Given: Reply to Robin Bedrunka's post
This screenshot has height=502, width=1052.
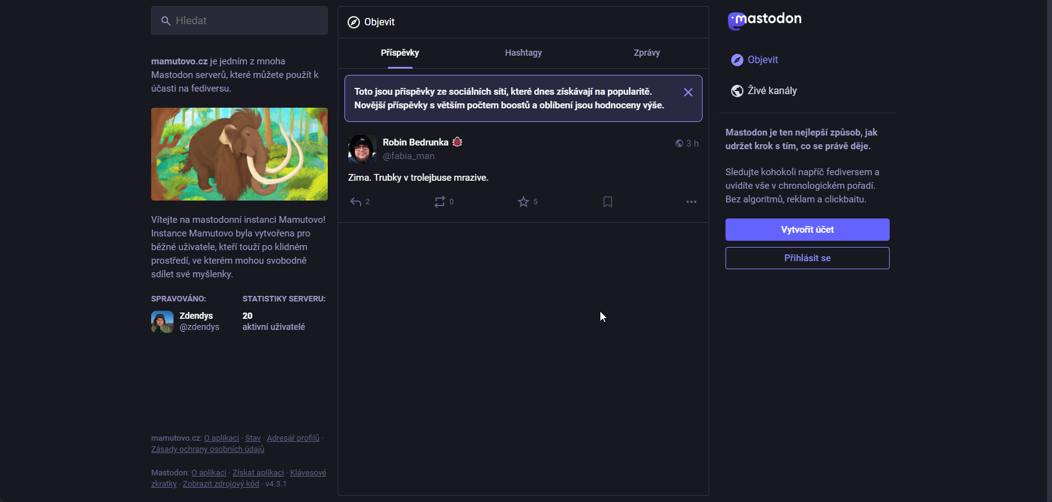Looking at the screenshot, I should tap(356, 202).
